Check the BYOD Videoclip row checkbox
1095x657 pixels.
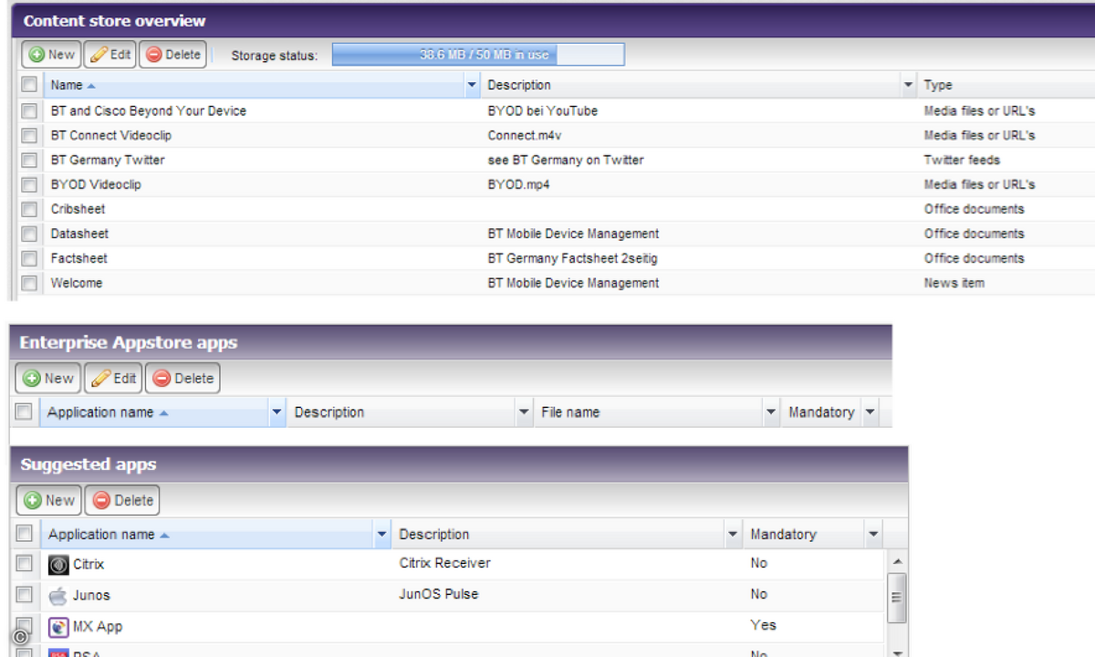(x=29, y=184)
